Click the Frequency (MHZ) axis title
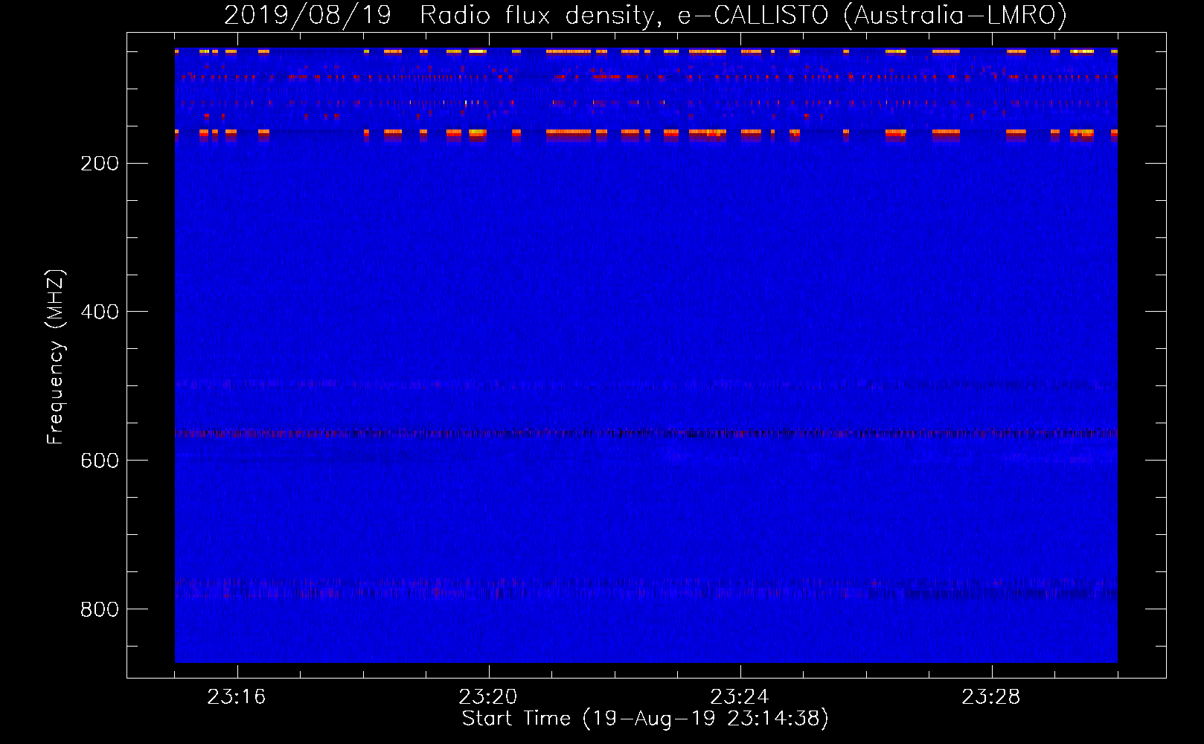 [56, 357]
